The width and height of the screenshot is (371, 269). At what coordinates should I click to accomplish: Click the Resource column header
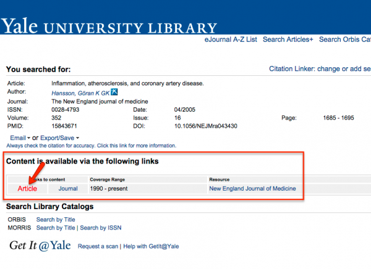[220, 180]
